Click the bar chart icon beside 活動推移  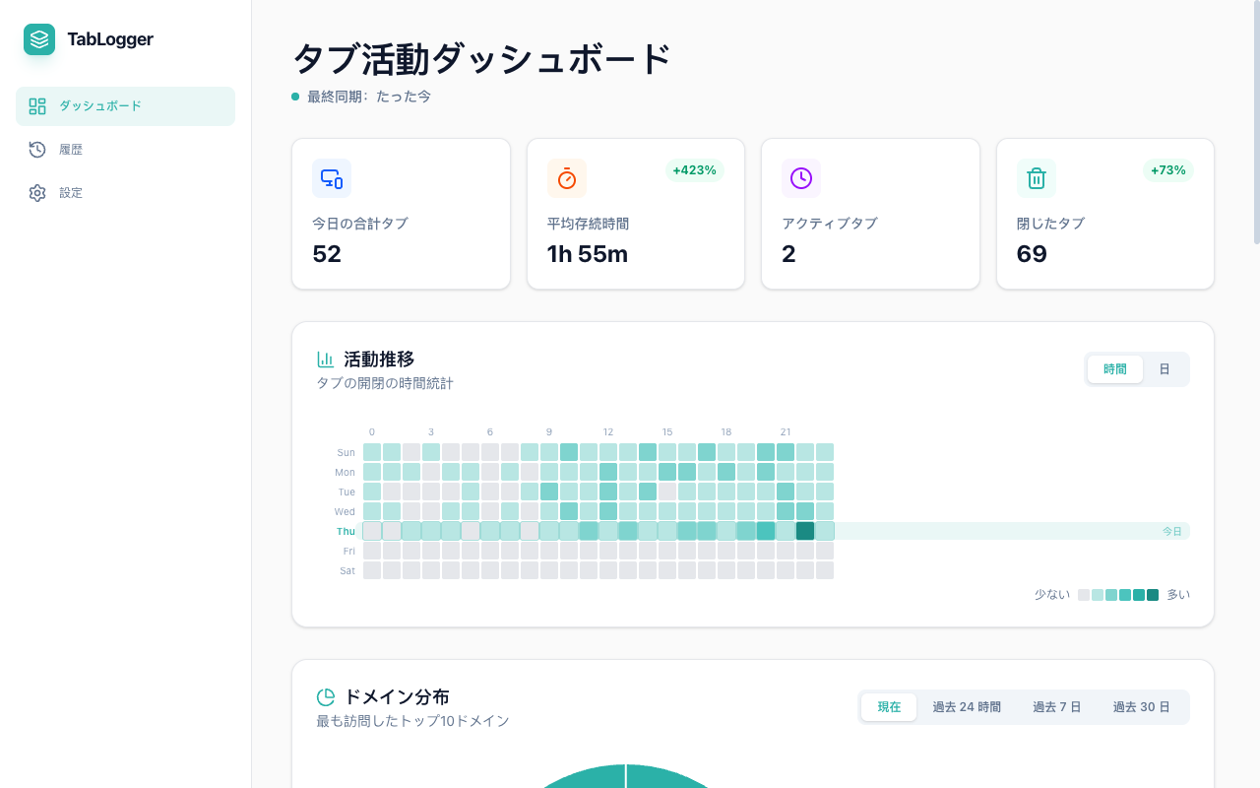(326, 360)
